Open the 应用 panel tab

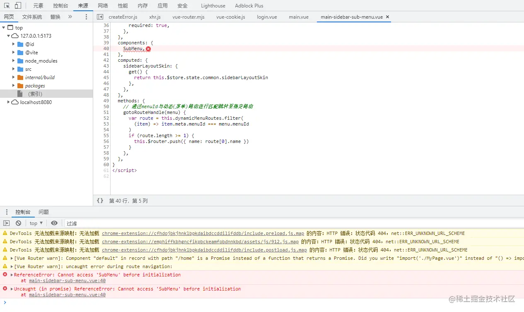[x=162, y=6]
